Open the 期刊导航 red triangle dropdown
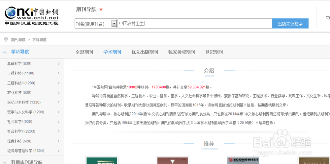Screen dimensions: 330x164 click(x=101, y=10)
